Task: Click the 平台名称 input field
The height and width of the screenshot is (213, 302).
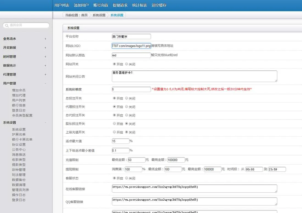Action: pyautogui.click(x=131, y=37)
